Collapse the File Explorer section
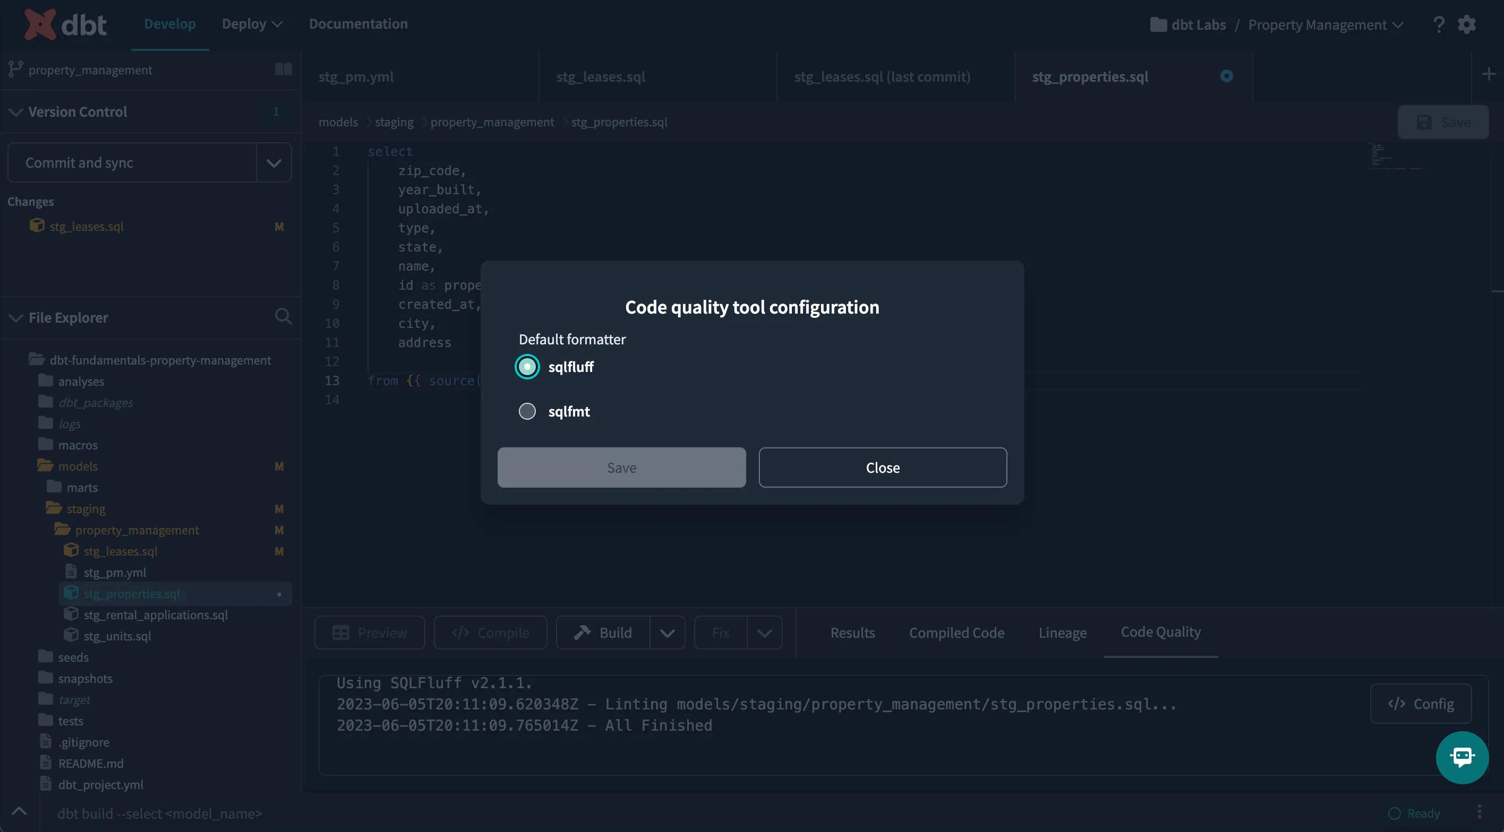This screenshot has width=1504, height=832. (16, 317)
